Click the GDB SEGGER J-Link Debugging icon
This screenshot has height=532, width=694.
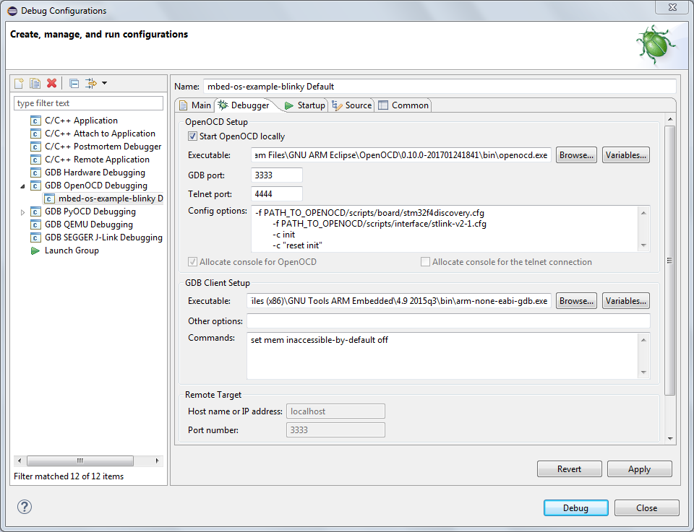point(35,237)
